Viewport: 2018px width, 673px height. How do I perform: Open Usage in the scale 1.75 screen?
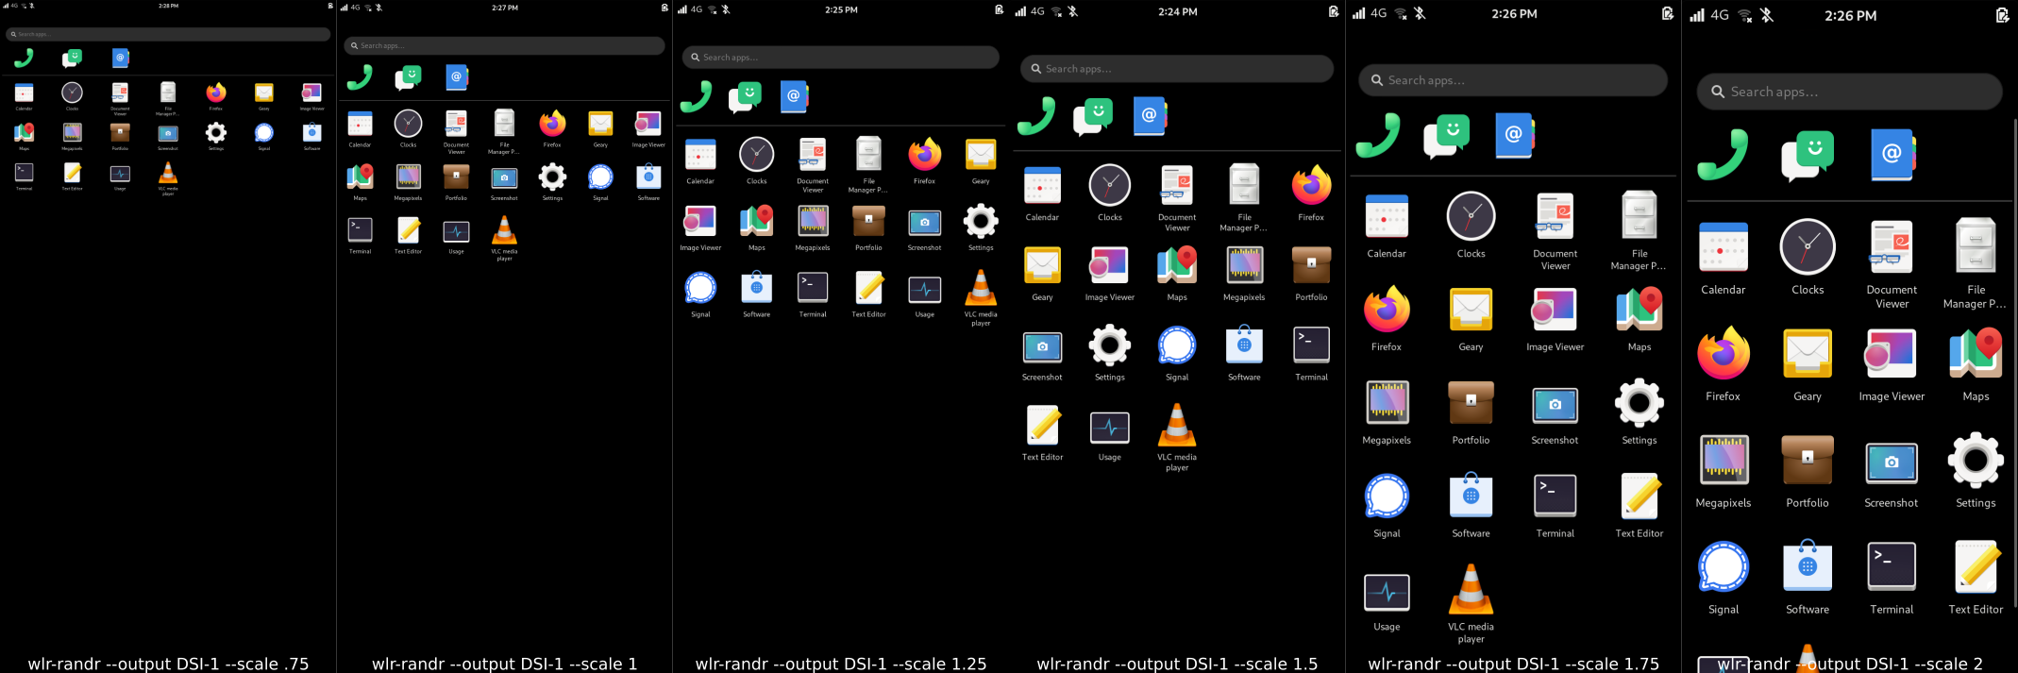pos(1387,592)
